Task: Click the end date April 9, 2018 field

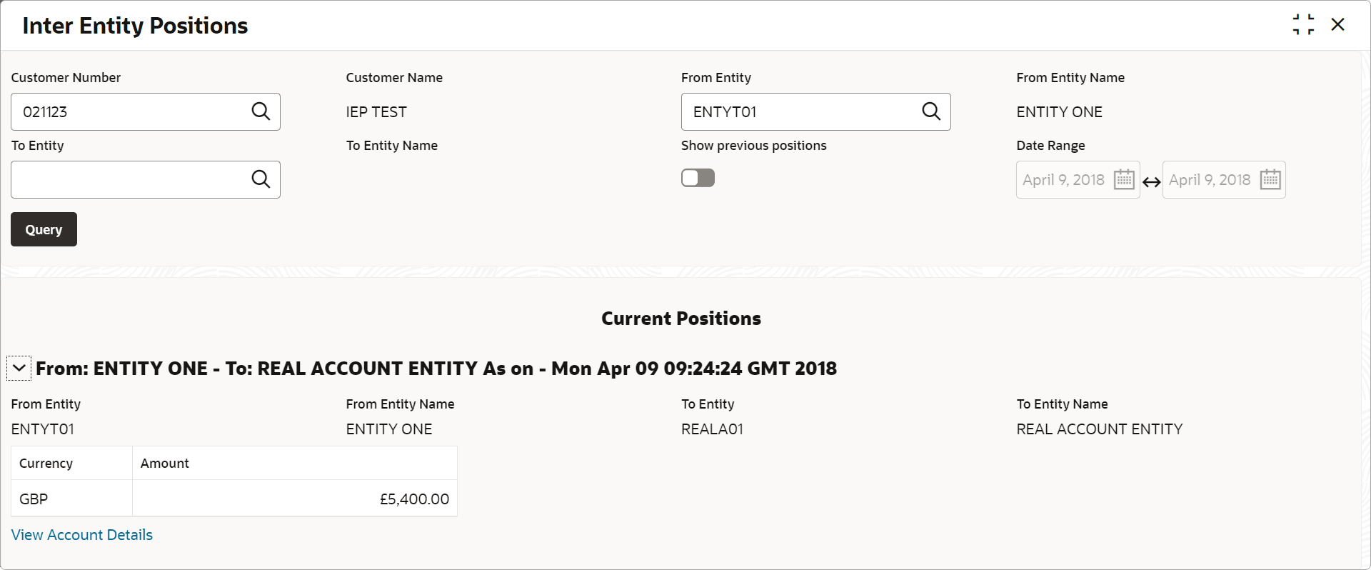Action: 1210,180
